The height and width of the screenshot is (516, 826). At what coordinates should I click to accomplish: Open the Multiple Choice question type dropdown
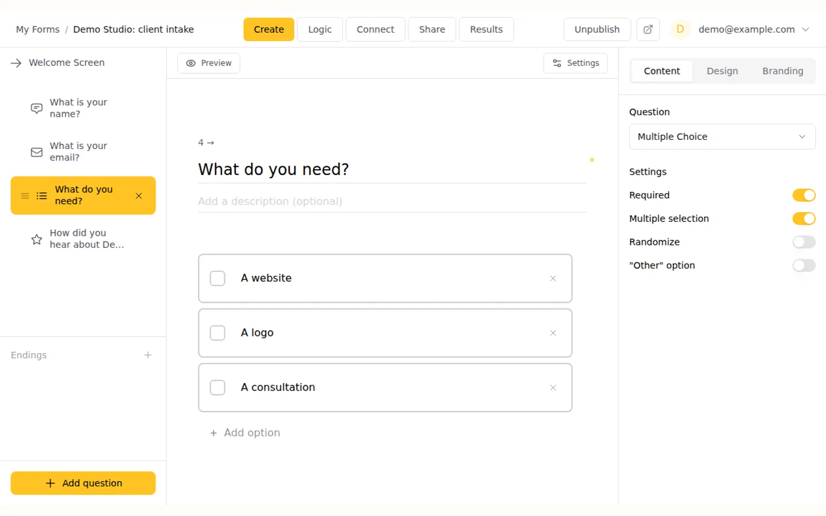coord(722,136)
